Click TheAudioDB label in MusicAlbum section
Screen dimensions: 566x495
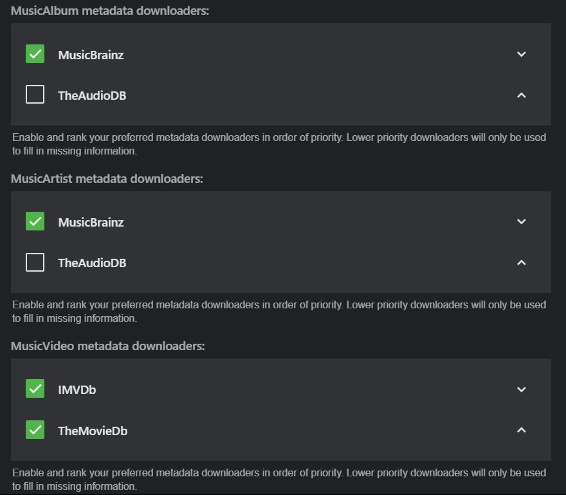pos(92,96)
